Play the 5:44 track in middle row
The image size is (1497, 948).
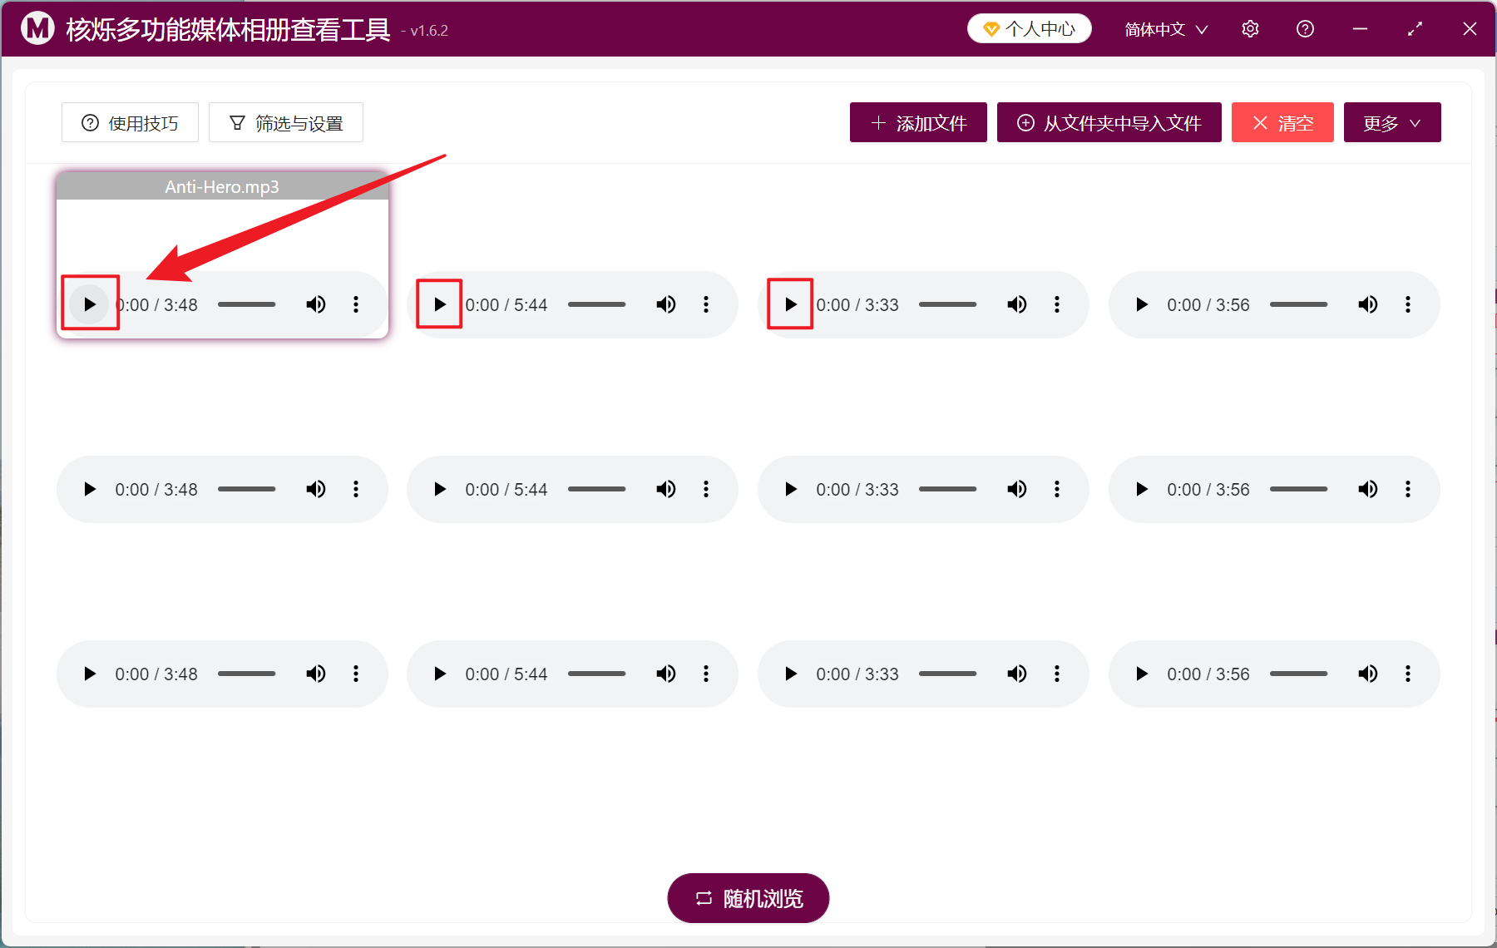click(x=439, y=489)
